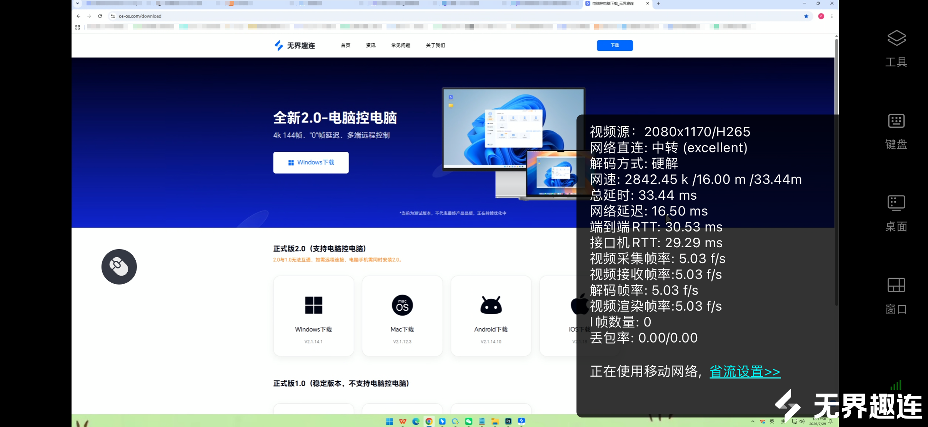Show hidden system tray icons

coord(753,422)
